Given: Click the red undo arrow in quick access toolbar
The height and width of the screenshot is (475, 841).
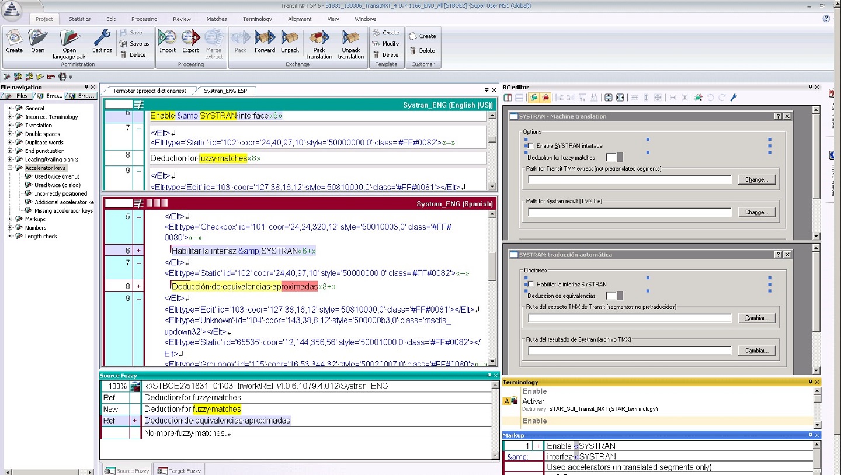Looking at the screenshot, I should pos(51,77).
